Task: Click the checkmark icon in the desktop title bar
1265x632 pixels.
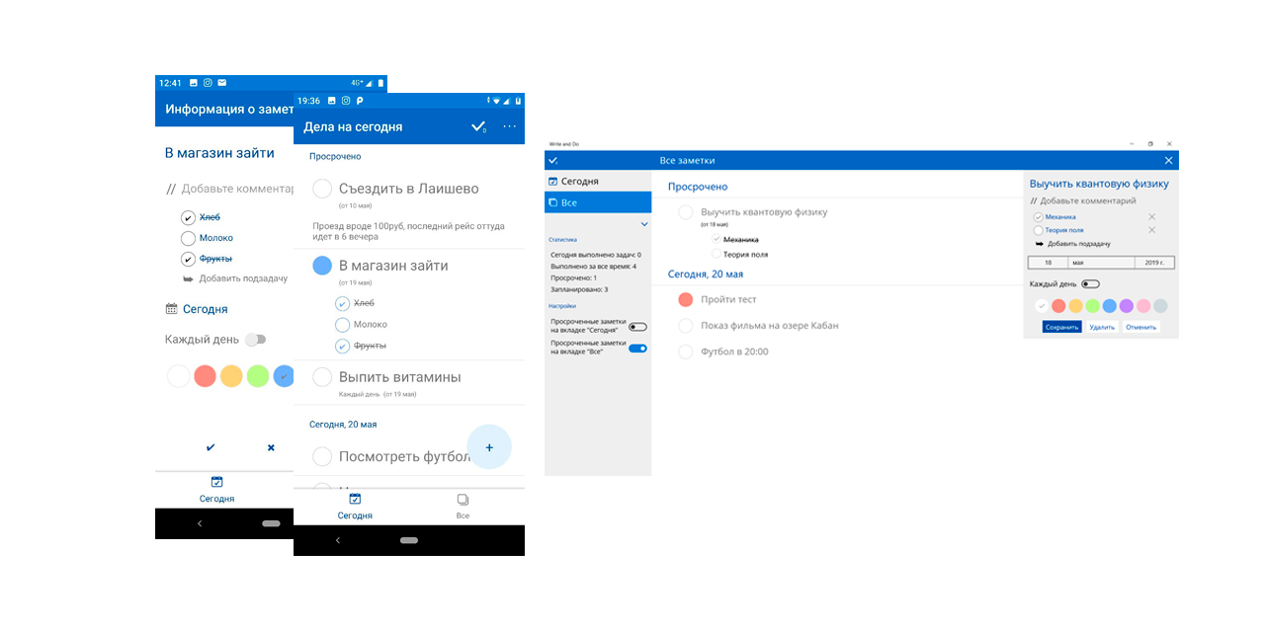Action: pos(553,160)
